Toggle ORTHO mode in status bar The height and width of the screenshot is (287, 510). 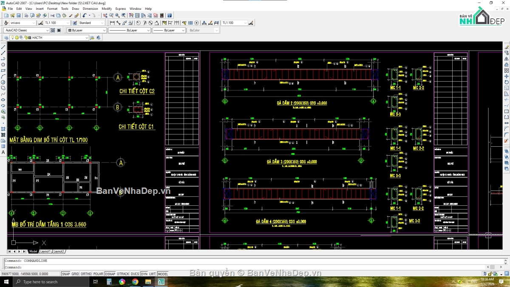(x=86, y=274)
